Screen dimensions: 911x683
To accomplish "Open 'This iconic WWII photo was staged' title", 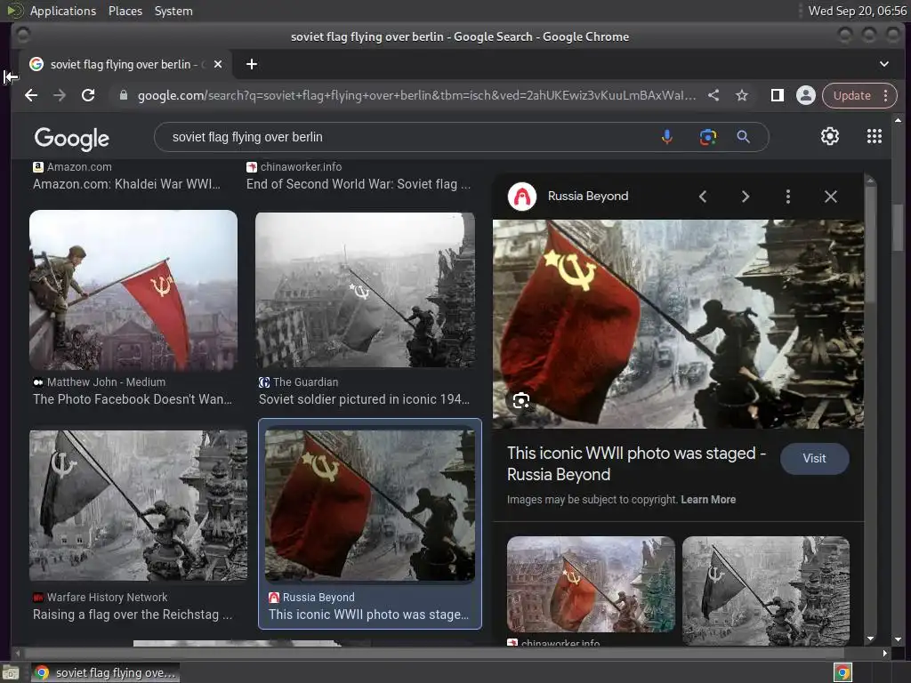I will tap(636, 463).
